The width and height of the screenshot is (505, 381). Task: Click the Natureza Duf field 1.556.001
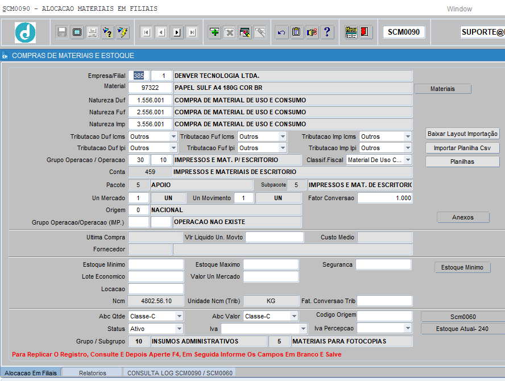click(x=150, y=100)
